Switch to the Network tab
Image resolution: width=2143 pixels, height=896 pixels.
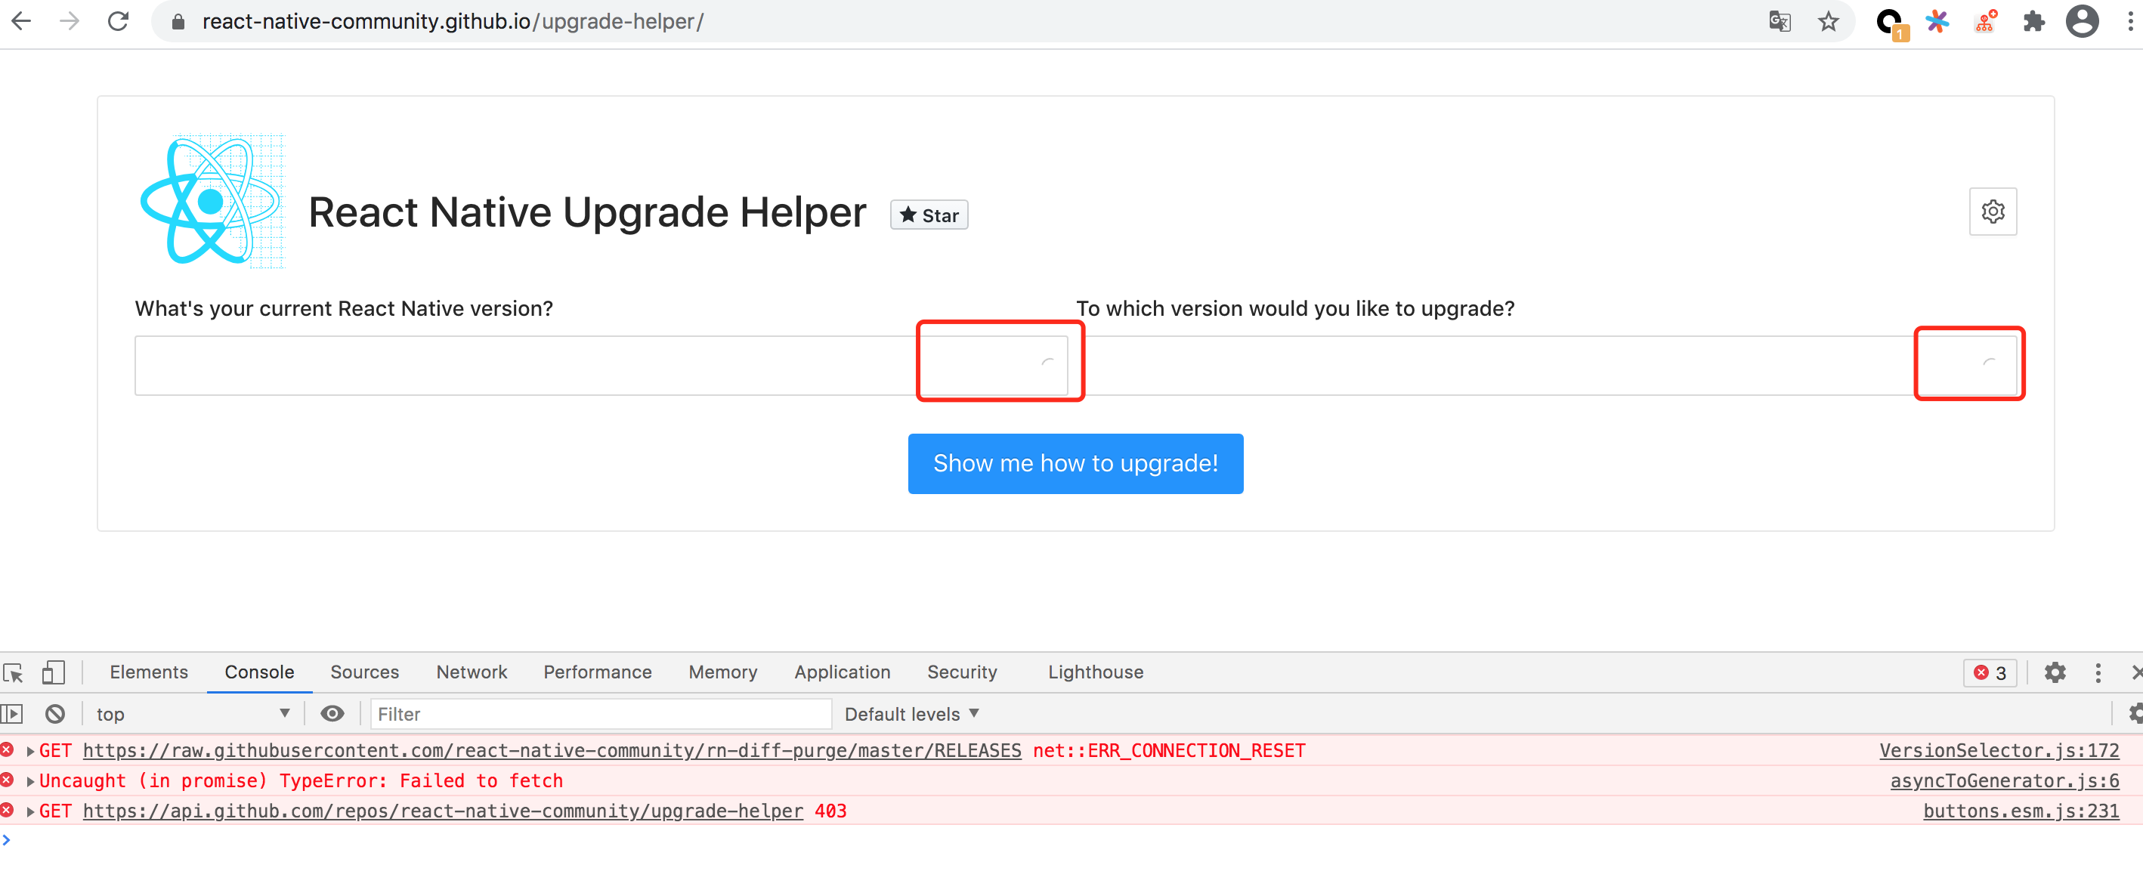click(x=471, y=672)
